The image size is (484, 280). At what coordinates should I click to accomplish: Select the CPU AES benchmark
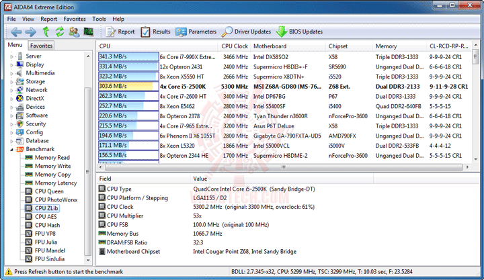click(x=46, y=217)
